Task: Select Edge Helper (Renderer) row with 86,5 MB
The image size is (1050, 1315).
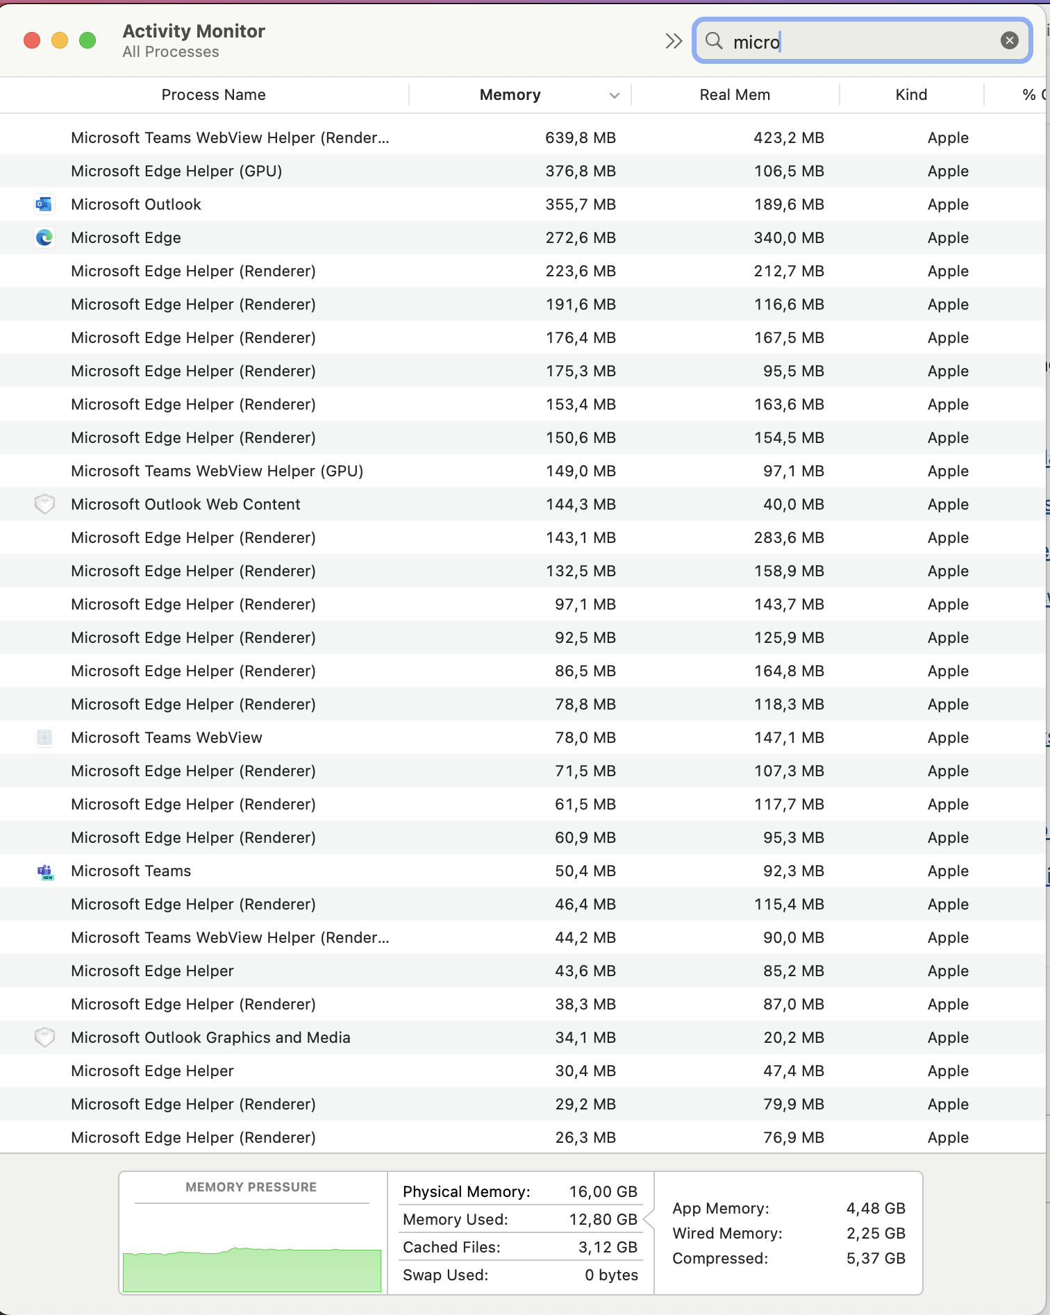Action: tap(523, 671)
